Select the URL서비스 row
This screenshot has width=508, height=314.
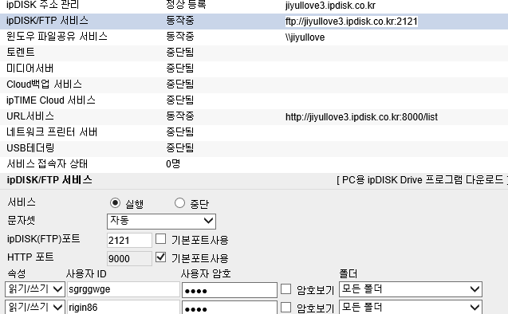pyautogui.click(x=254, y=116)
